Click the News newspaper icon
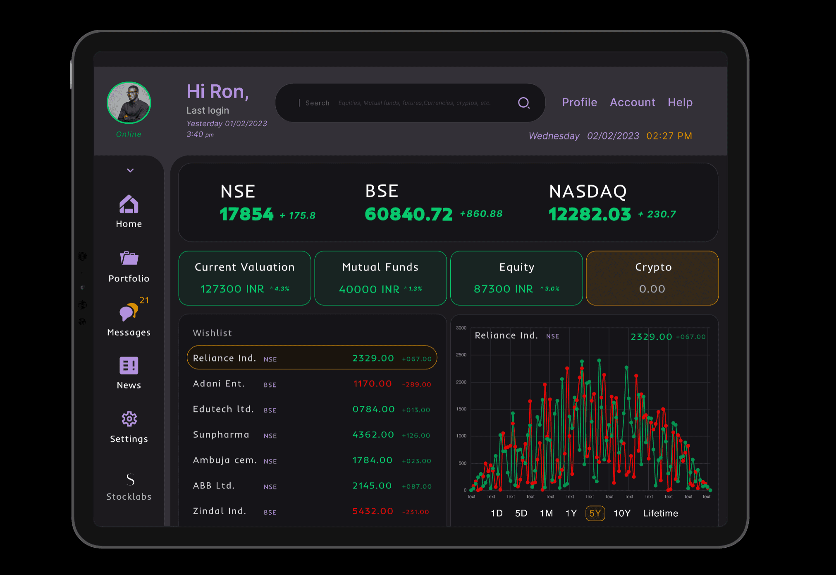The image size is (836, 575). pos(129,366)
